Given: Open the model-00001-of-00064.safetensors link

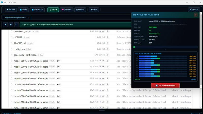Looking at the screenshot, I should [x=31, y=61].
